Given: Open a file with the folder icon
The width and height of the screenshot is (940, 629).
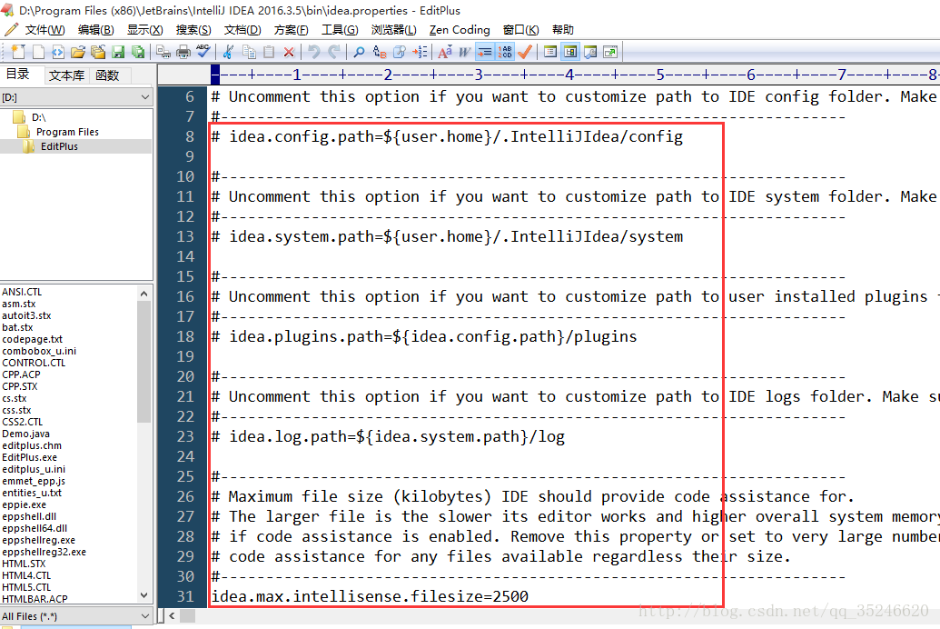Looking at the screenshot, I should 78,52.
